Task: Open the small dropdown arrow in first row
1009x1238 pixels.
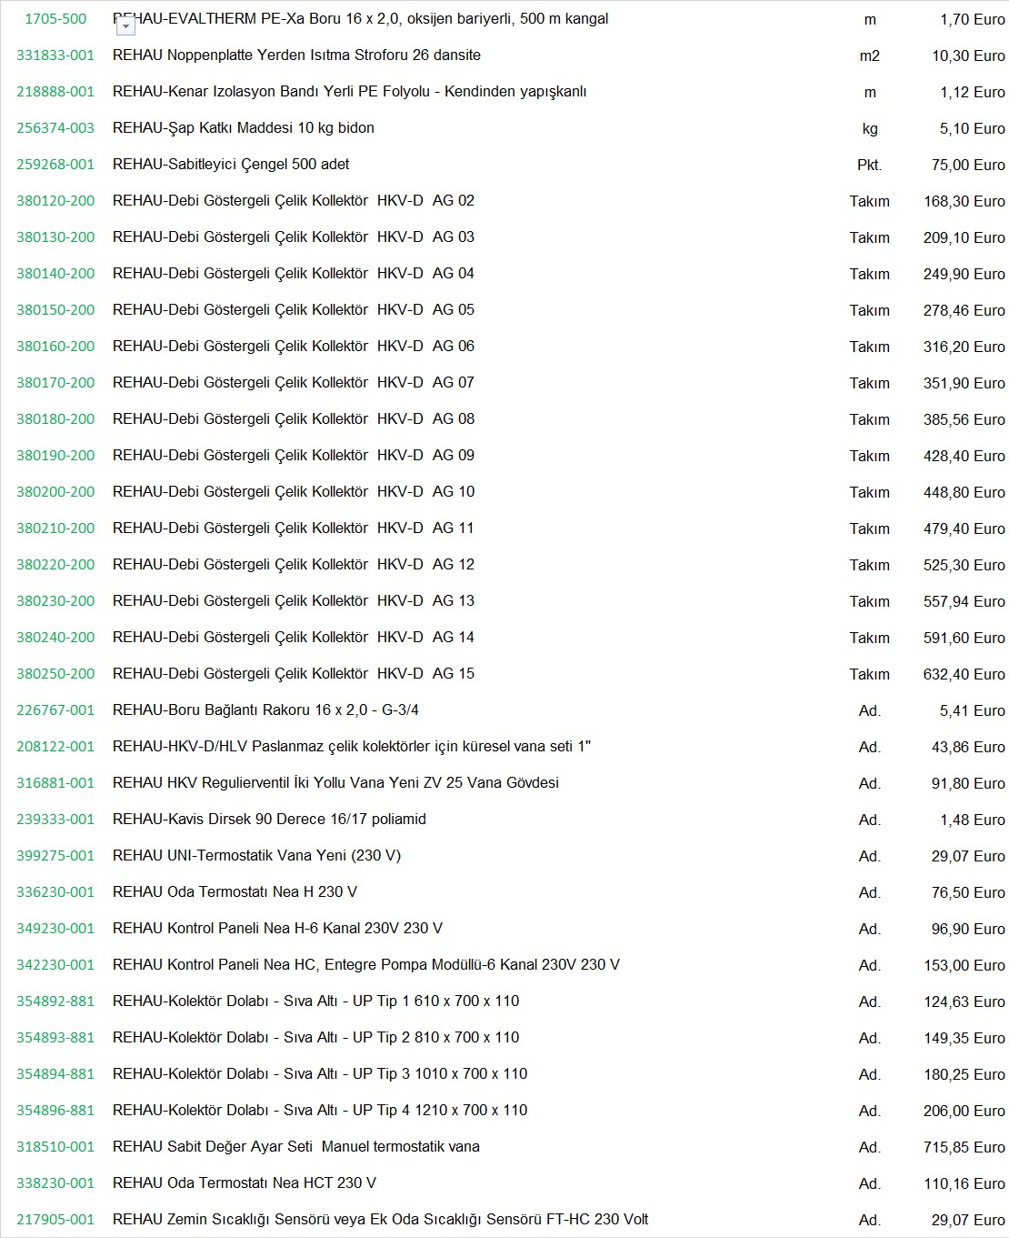Action: click(x=126, y=27)
